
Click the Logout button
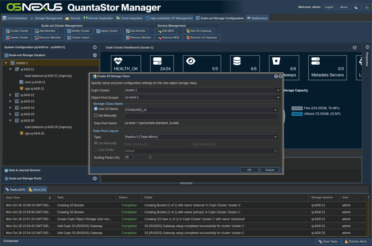tap(329, 7)
